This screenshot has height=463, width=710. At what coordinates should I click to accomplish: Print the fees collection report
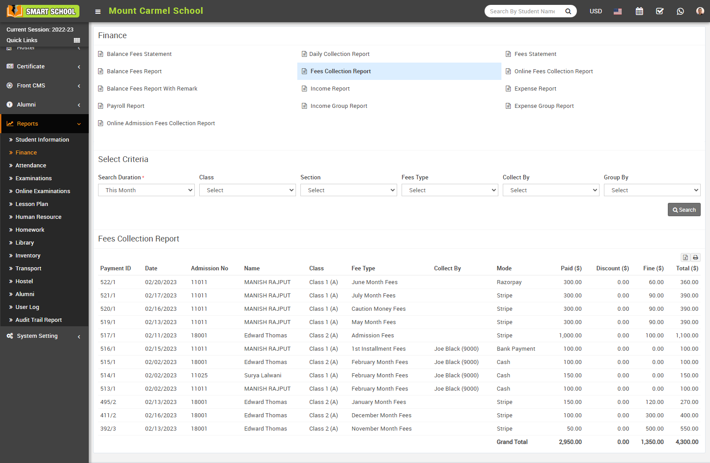tap(695, 257)
